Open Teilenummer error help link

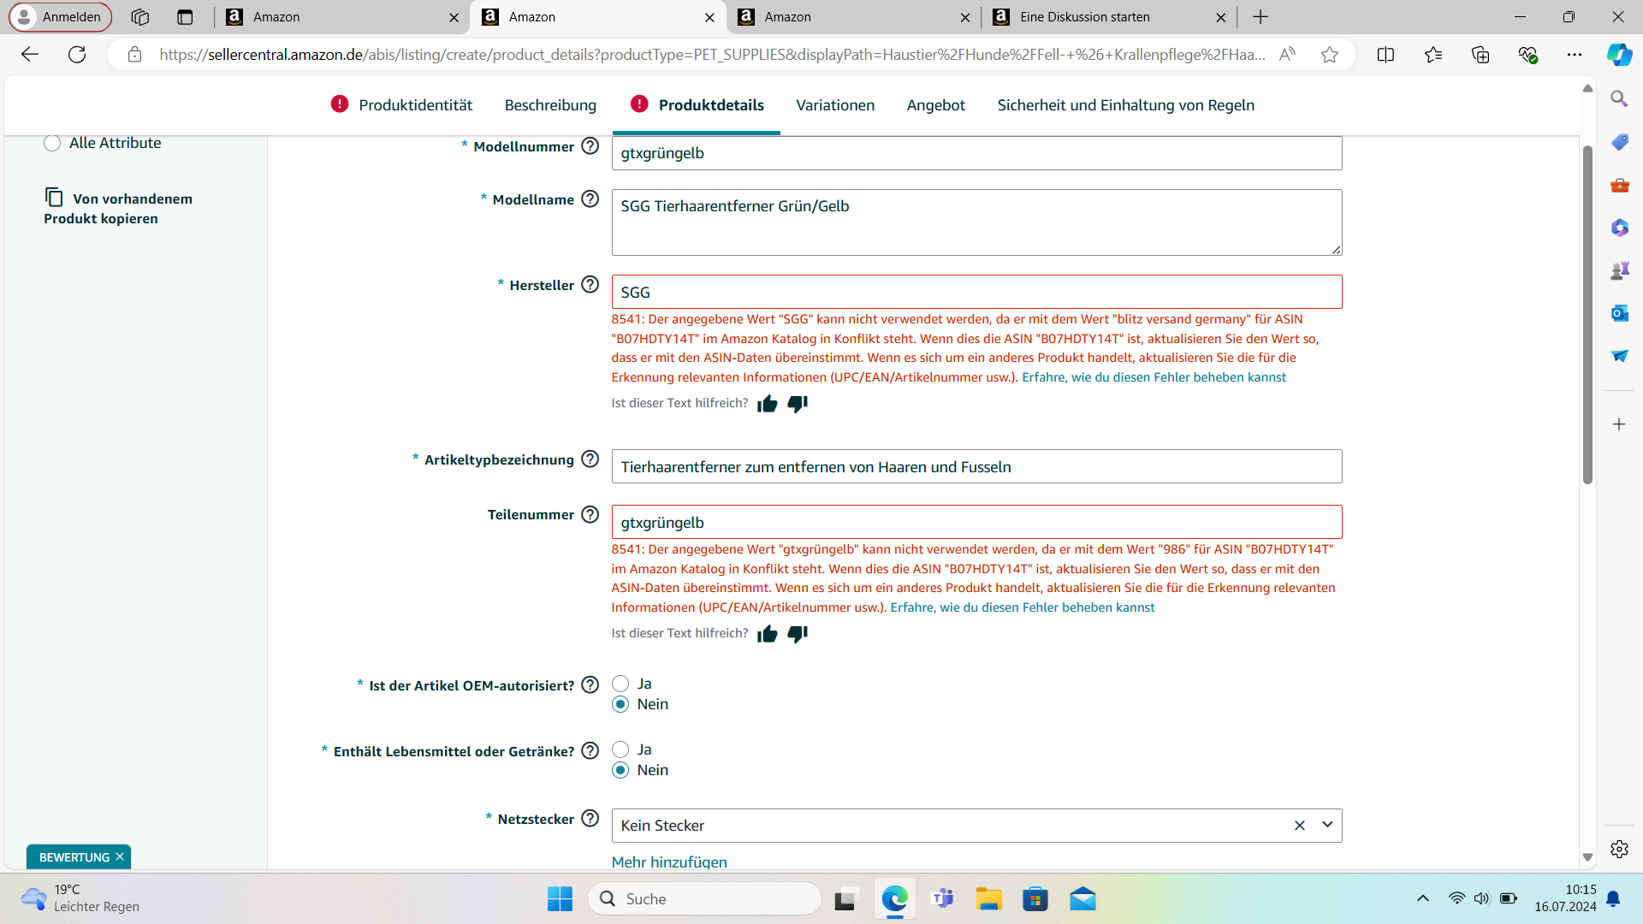[x=1023, y=607]
